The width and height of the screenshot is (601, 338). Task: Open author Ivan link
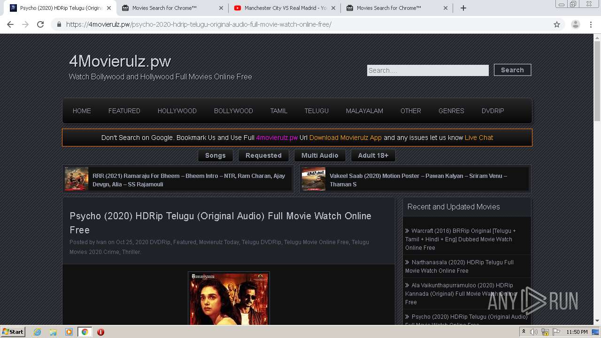coord(101,242)
